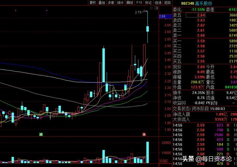237x167 pixels.
Task: Select the 卖五 price box 2.64
Action: click(x=196, y=15)
